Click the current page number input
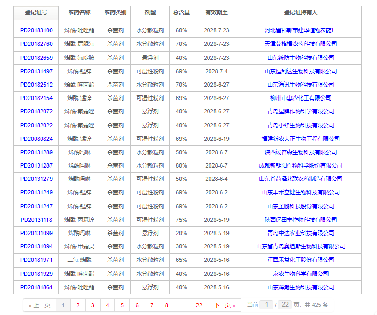Image resolution: width=377 pixels, height=315 pixels. (267, 305)
